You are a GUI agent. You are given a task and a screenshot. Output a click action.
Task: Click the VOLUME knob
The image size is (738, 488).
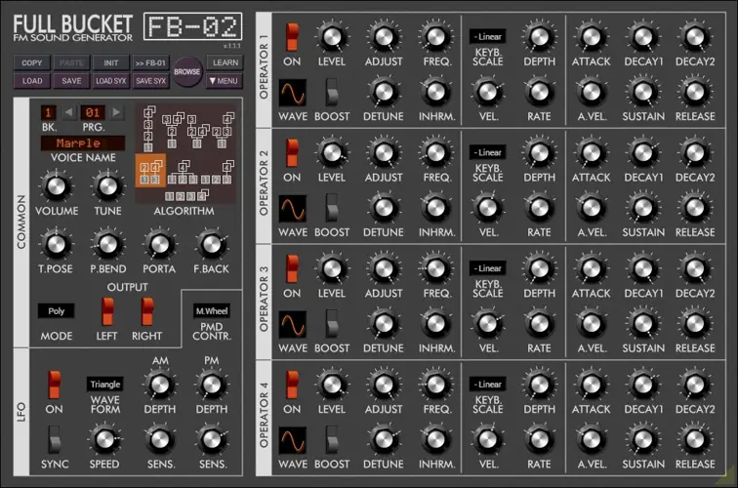[57, 185]
